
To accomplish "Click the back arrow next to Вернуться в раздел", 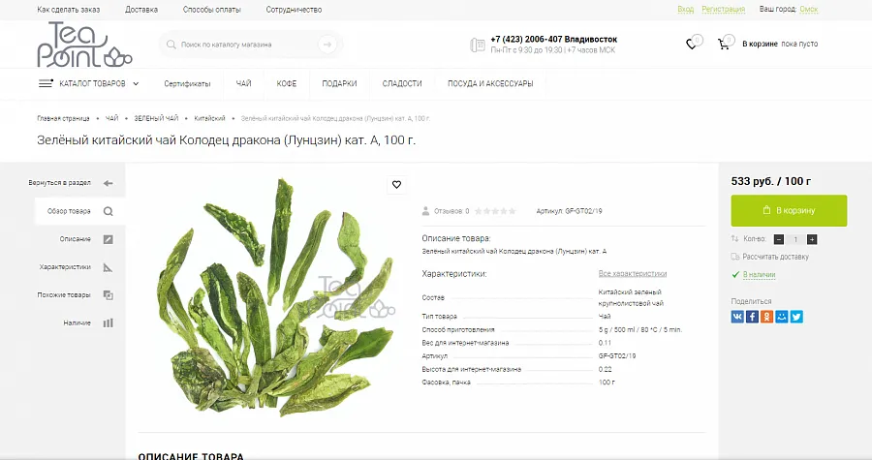I will pos(108,183).
